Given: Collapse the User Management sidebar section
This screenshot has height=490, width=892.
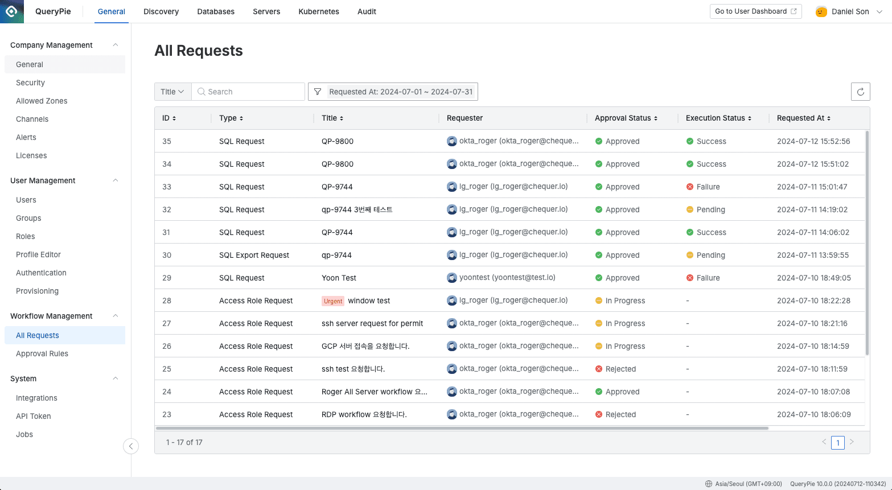Looking at the screenshot, I should tap(115, 180).
